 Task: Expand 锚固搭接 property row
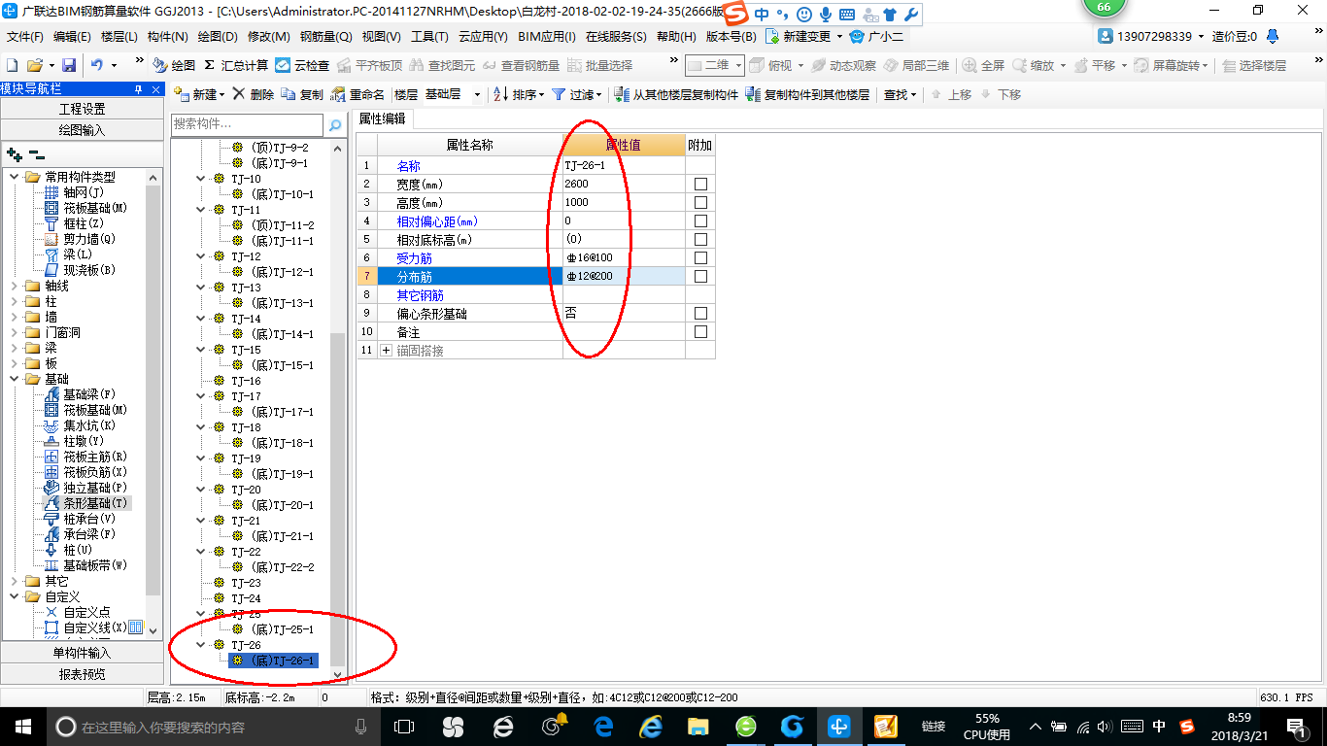[x=386, y=350]
